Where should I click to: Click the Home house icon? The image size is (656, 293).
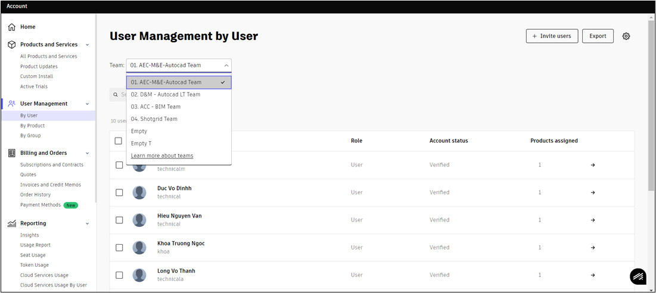pos(12,27)
